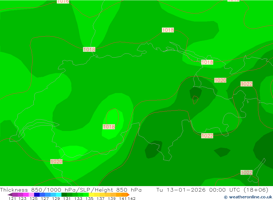Click the 1018 label beside the small oval isobar

(x=109, y=127)
